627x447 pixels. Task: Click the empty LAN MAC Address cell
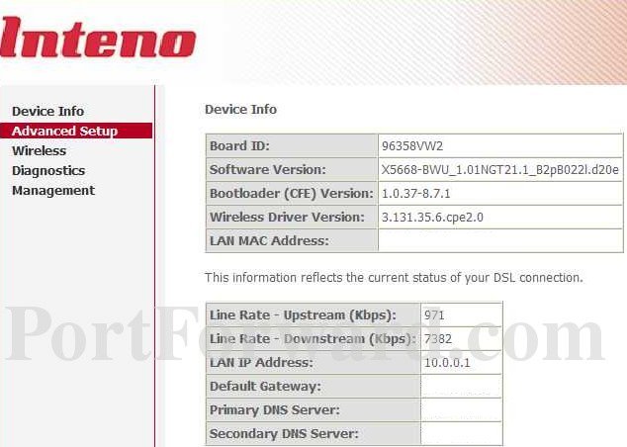pyautogui.click(x=500, y=240)
